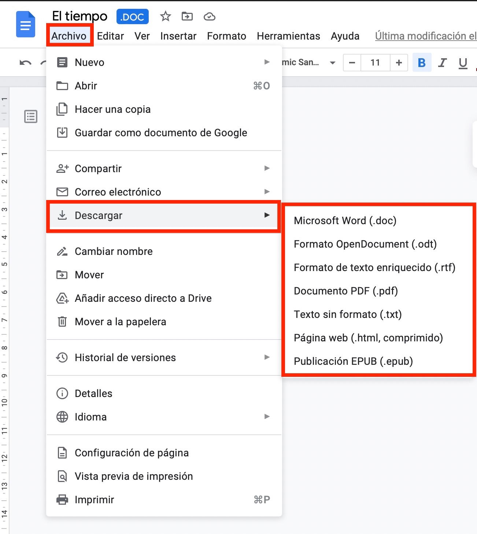Open Detalles menu entry

pos(164,393)
